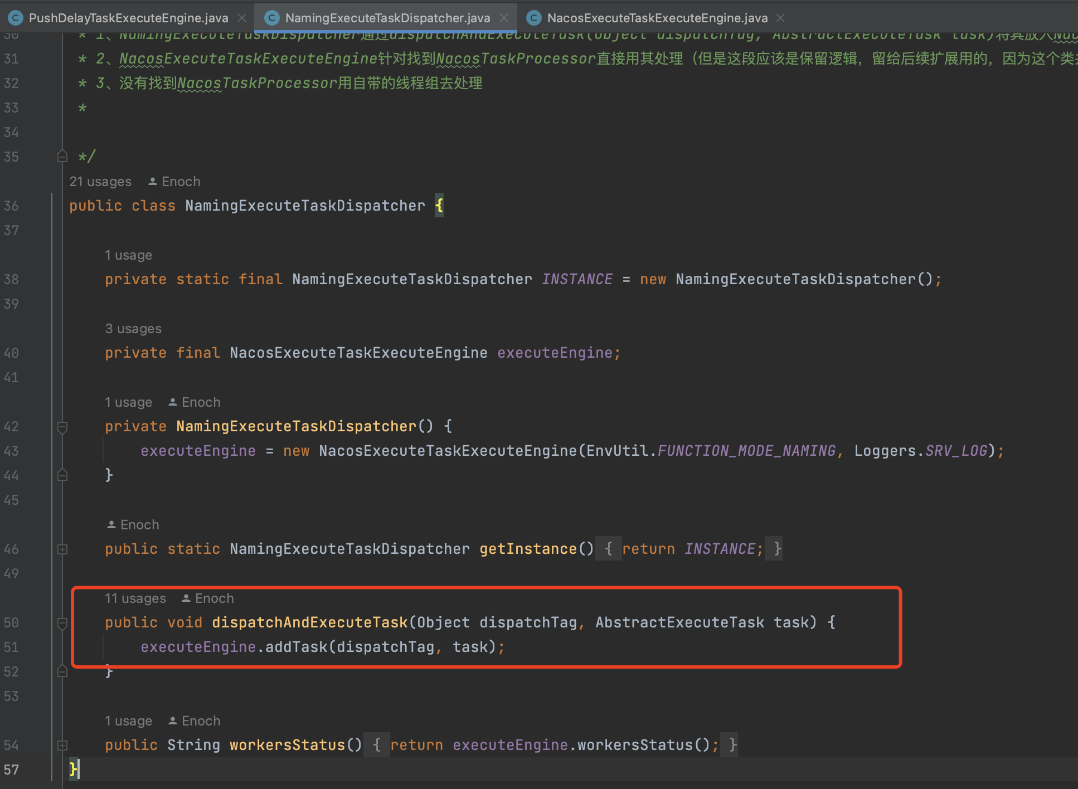
Task: Click line number 36 in gutter
Action: point(11,206)
